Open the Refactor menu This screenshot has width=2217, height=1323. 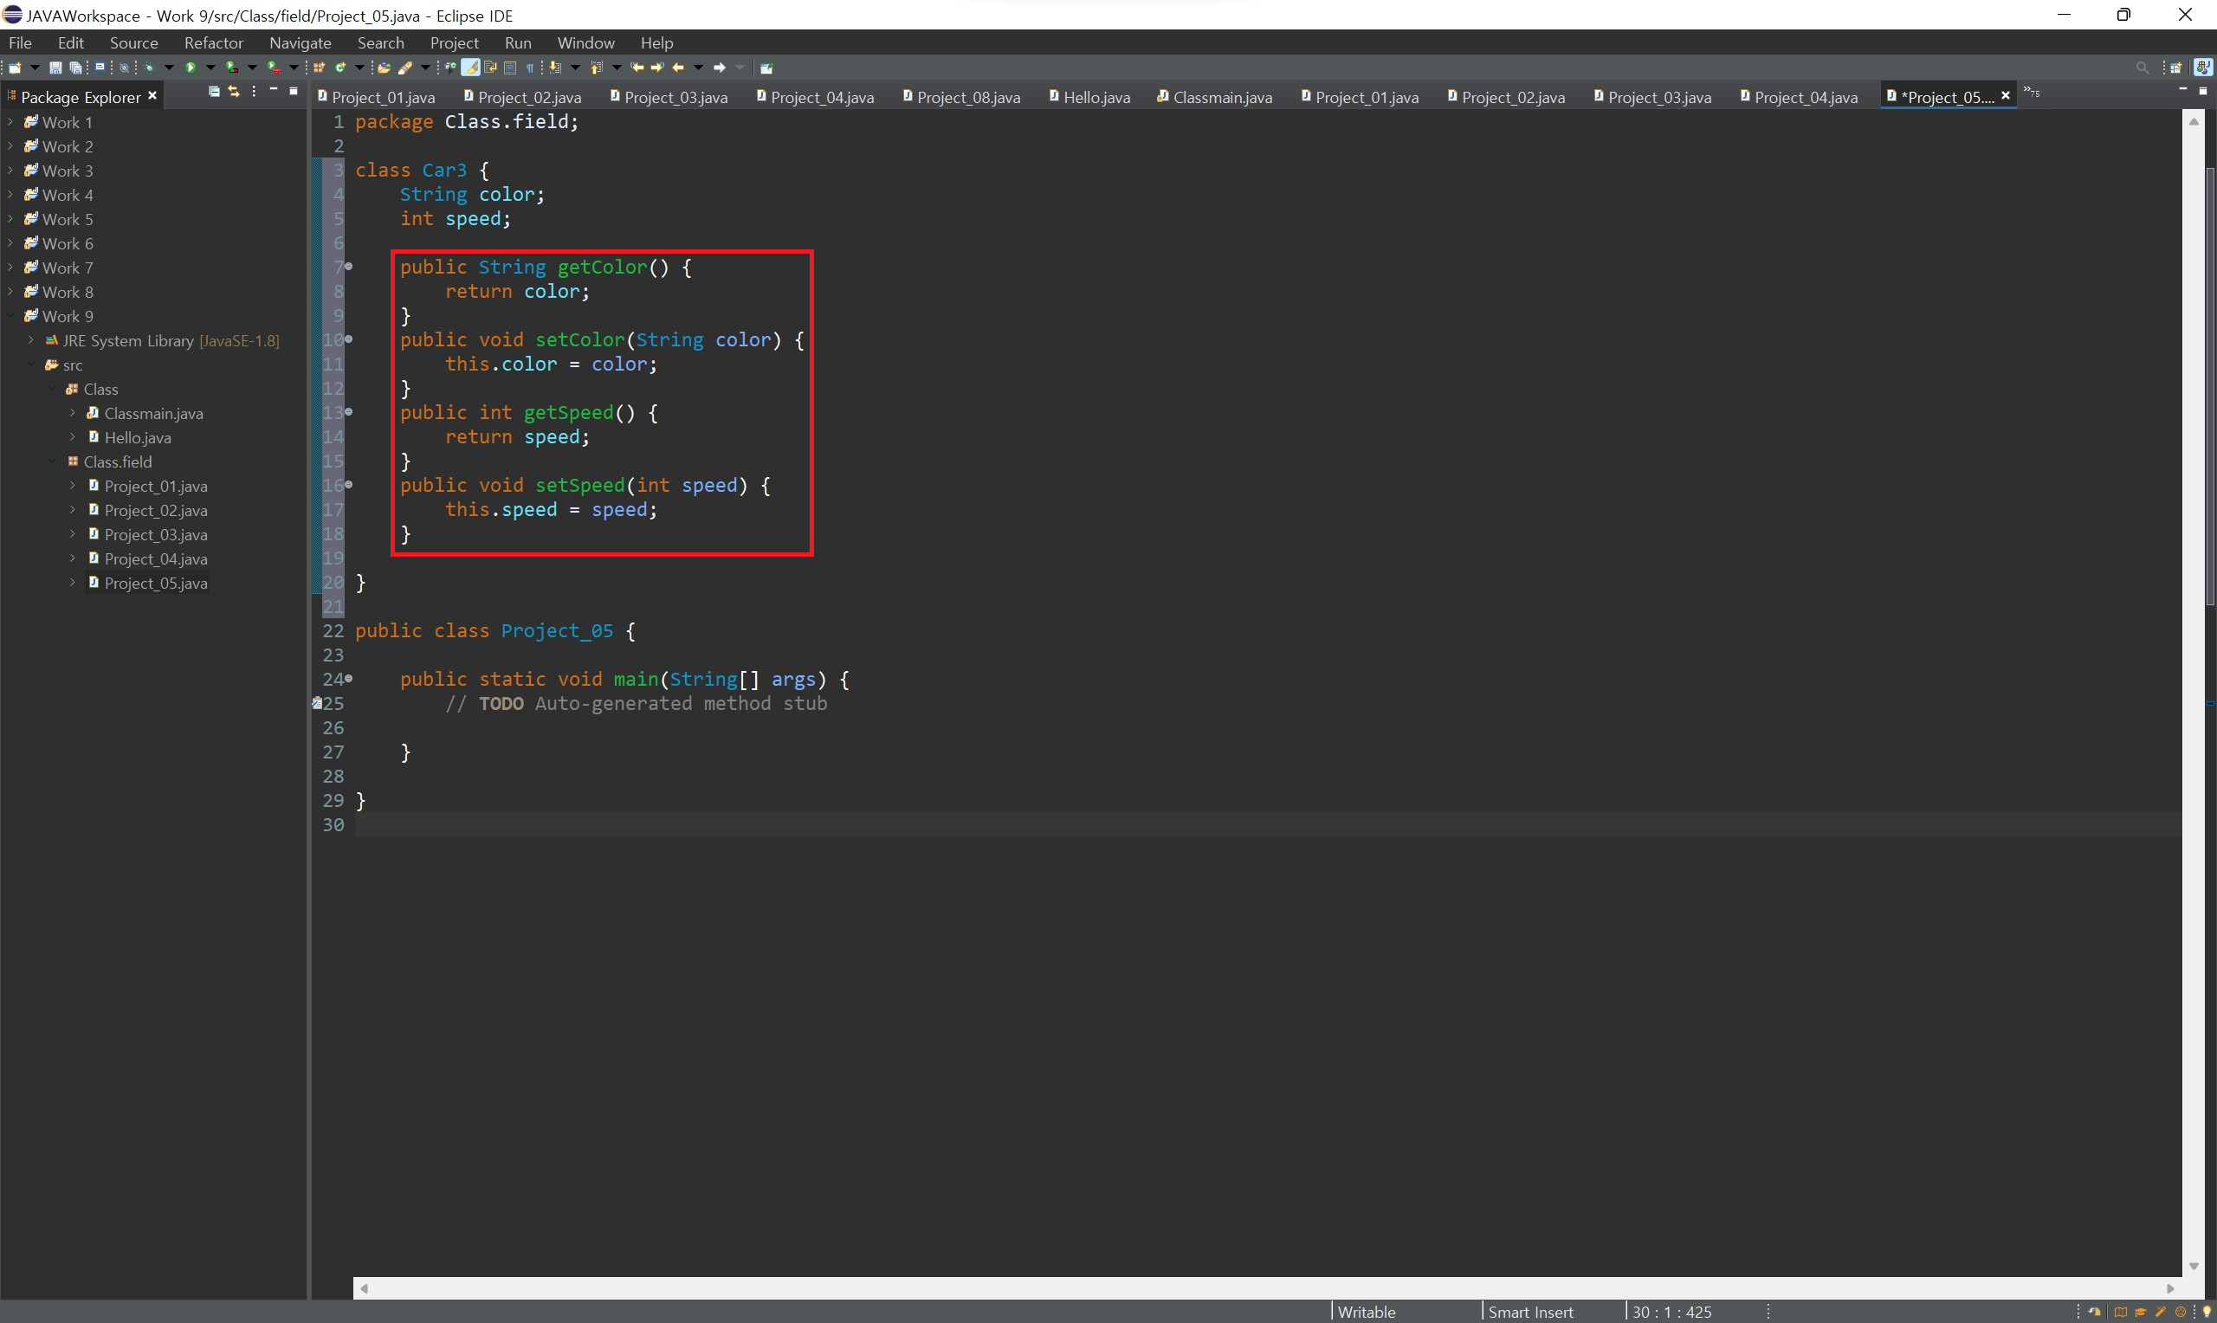(x=213, y=42)
